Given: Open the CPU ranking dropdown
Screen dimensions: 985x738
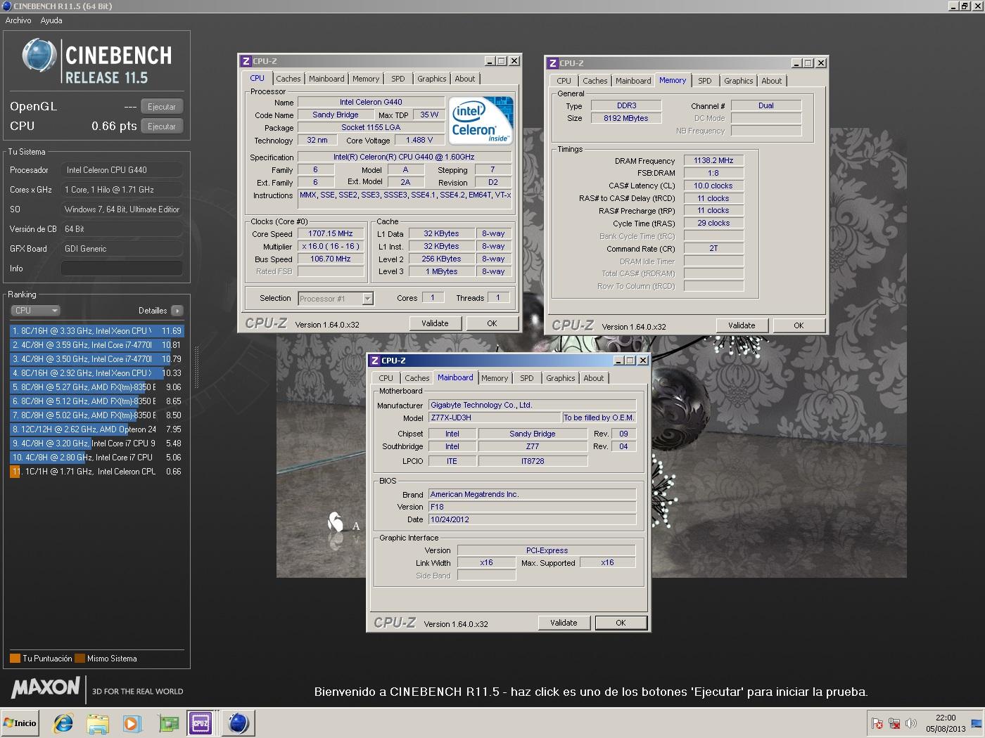Looking at the screenshot, I should point(35,311).
